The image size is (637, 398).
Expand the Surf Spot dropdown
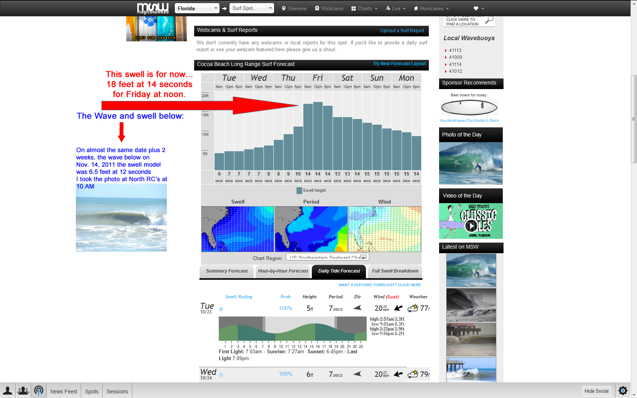pos(252,8)
